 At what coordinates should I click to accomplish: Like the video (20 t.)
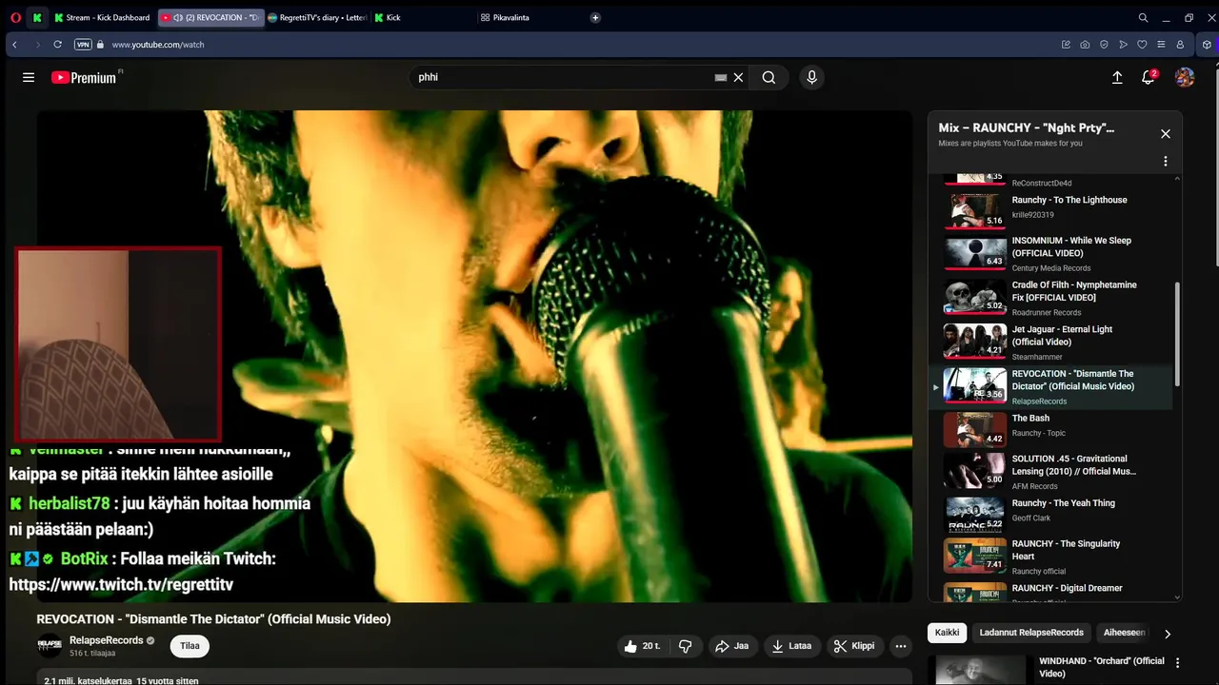click(642, 646)
